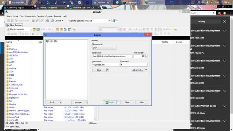This screenshot has width=233, height=131.
Task: Select the Garden folder
Action: [x=12, y=104]
